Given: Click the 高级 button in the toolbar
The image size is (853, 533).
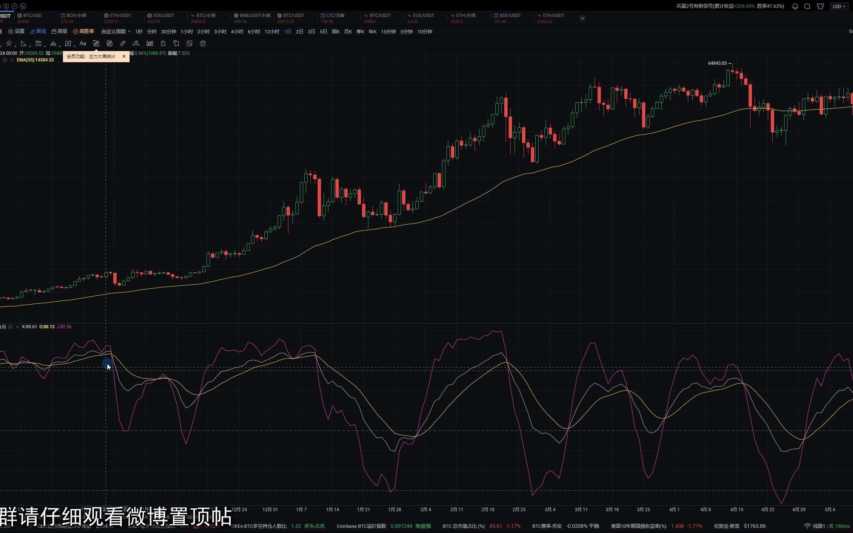Looking at the screenshot, I should coord(59,31).
